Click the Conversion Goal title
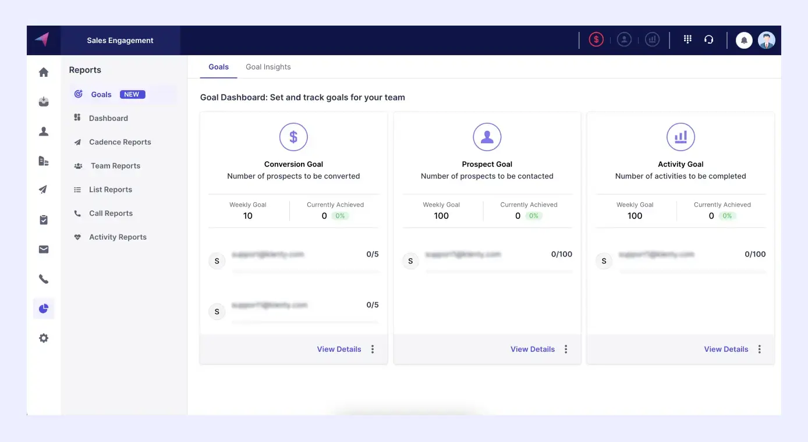Image resolution: width=808 pixels, height=442 pixels. pos(293,164)
